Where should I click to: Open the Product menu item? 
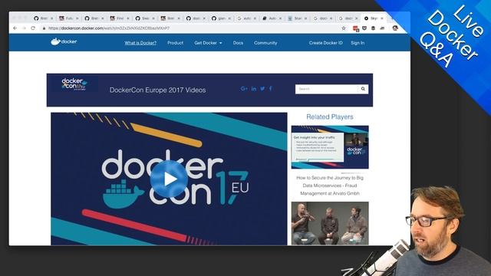[x=176, y=43]
